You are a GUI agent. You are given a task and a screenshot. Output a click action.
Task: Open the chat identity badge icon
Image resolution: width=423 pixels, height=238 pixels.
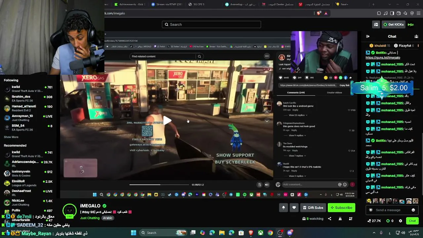(371, 210)
